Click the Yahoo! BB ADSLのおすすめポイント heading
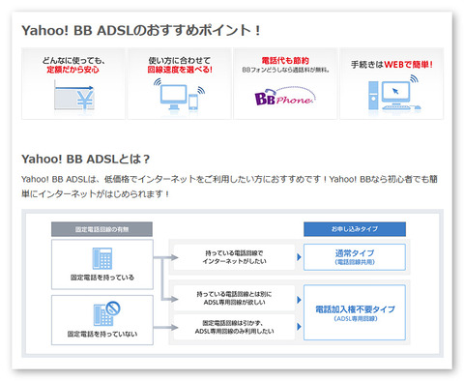Screen dimensions: 464x381 click(141, 31)
